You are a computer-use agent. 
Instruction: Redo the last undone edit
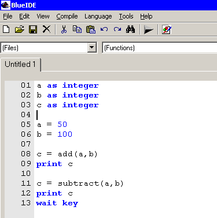tap(117, 29)
